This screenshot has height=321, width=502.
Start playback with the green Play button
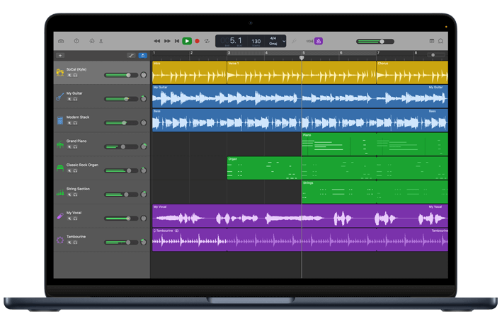coord(187,41)
